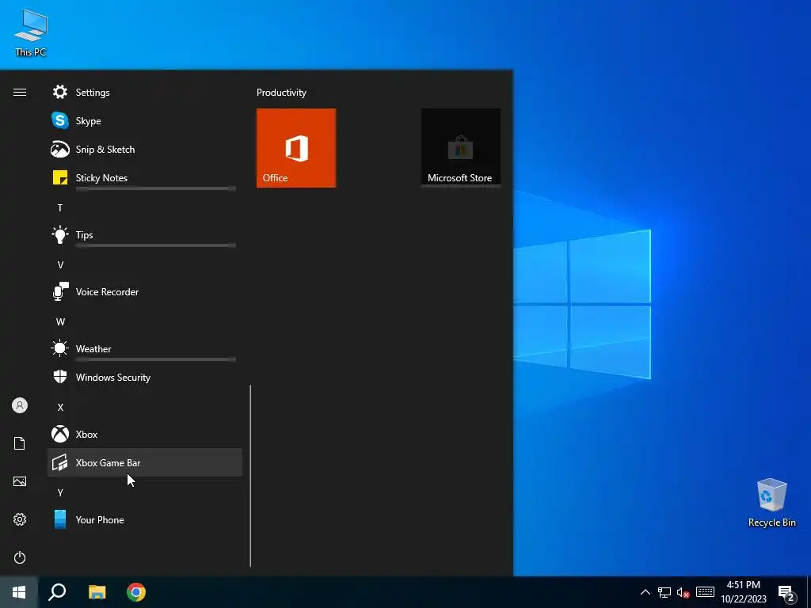
Task: Open Xbox Game Bar
Action: coord(145,462)
